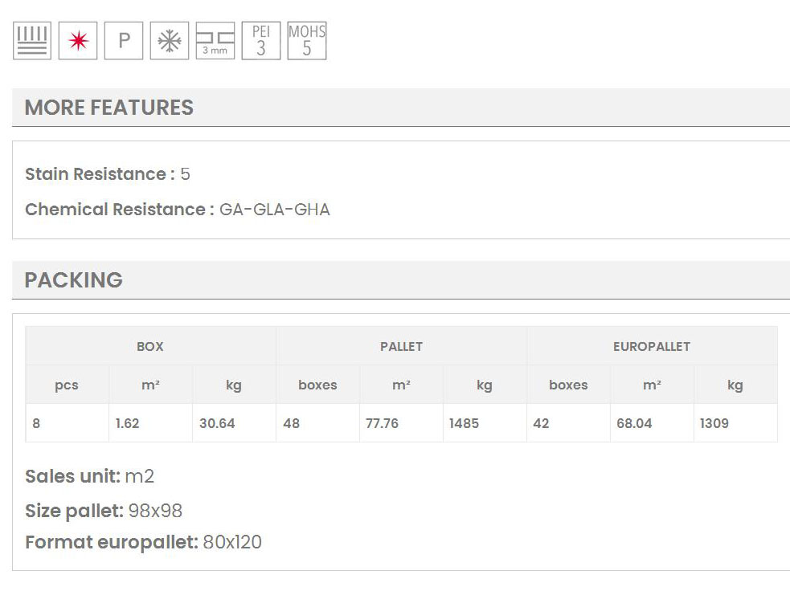This screenshot has width=790, height=591.
Task: Click the europallet weight cell 1309
Action: 714,423
